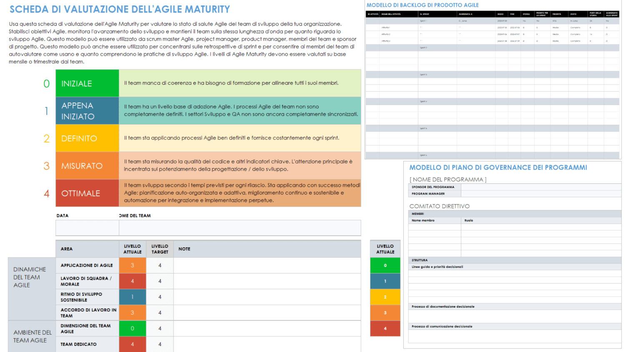Click the Sprint 1 row in backlog table
Viewport: 625px width, 352px height.
492,21
